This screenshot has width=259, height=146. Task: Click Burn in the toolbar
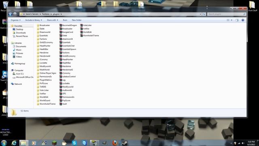click(x=65, y=20)
